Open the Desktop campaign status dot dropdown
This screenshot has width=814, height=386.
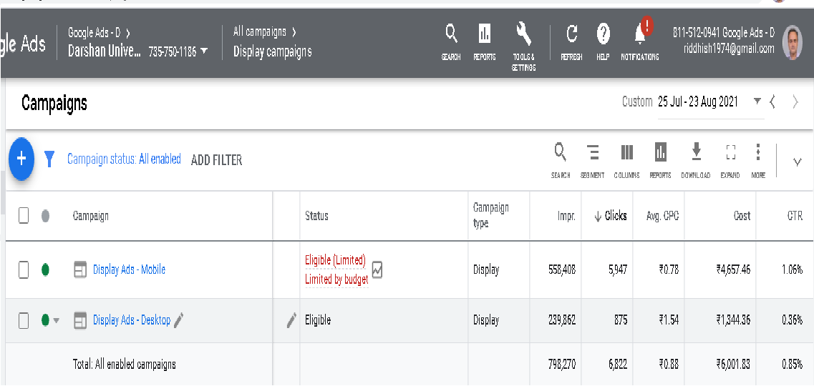coord(57,321)
